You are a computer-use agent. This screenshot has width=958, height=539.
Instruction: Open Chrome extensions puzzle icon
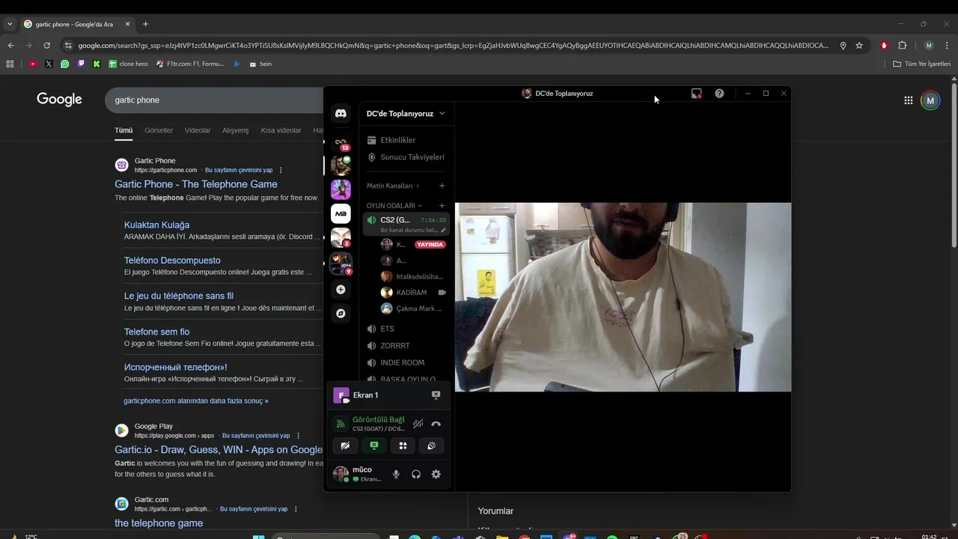(902, 45)
